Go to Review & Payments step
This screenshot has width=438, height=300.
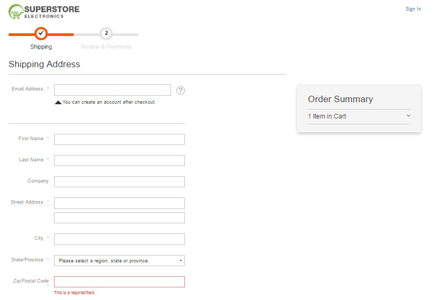coord(106,47)
